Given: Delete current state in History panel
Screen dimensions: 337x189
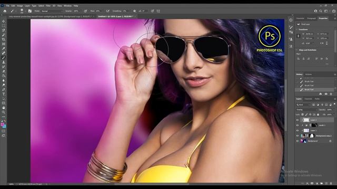Looking at the screenshot, I should point(331,94).
